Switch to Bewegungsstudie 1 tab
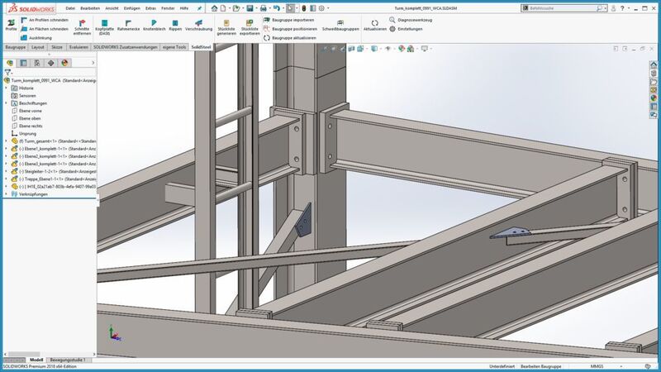 tap(68, 360)
